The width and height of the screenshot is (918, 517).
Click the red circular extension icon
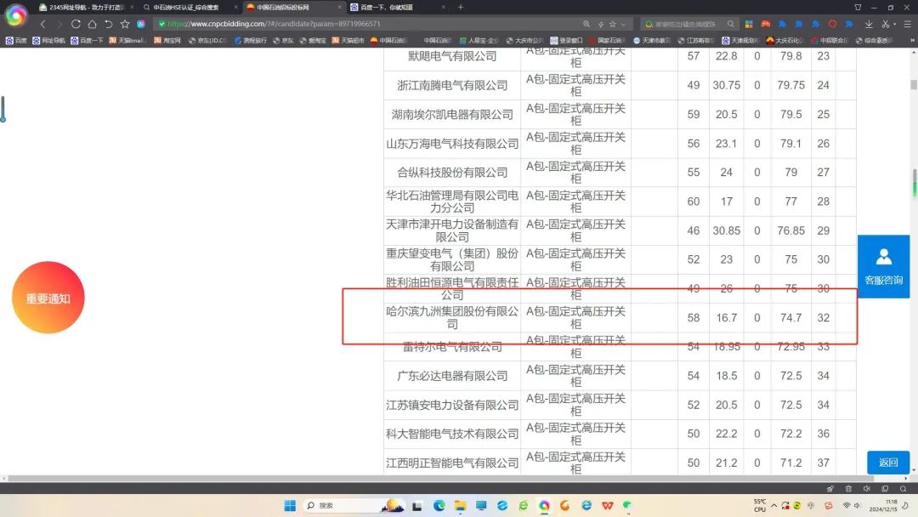point(832,24)
